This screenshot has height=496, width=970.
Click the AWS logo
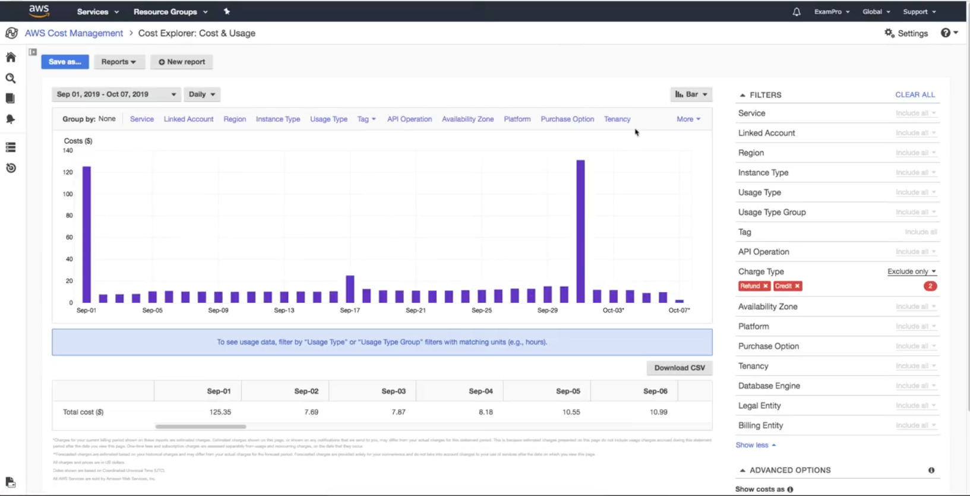click(x=39, y=11)
